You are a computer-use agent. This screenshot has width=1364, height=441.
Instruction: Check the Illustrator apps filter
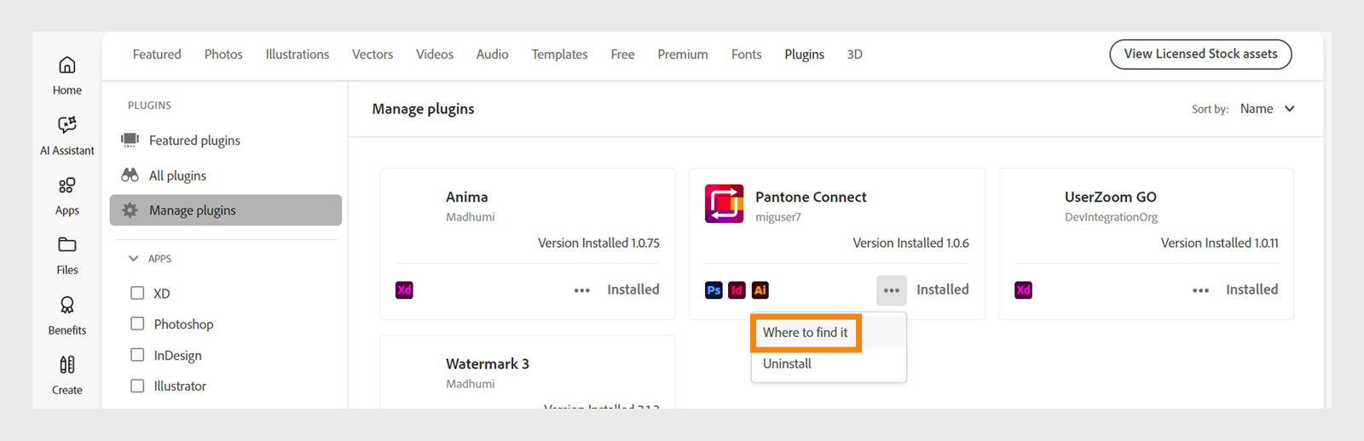pos(137,386)
